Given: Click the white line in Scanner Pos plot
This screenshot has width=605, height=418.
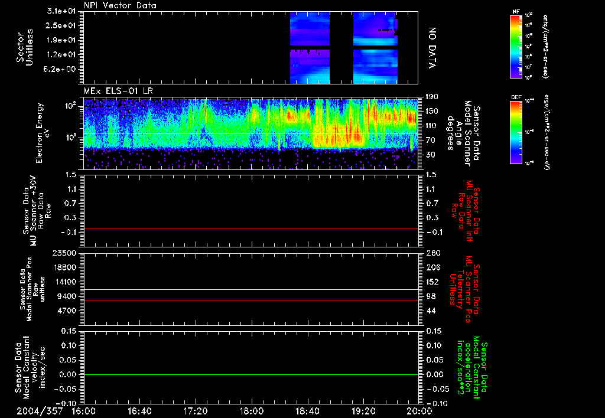Looking at the screenshot, I should click(x=251, y=290).
